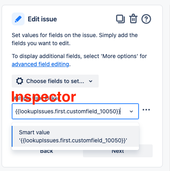Select the Multiple User Picker field label
Screen dimensions: 170x171
(35, 98)
